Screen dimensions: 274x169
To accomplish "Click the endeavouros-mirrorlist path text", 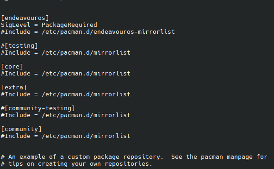I will (108, 32).
